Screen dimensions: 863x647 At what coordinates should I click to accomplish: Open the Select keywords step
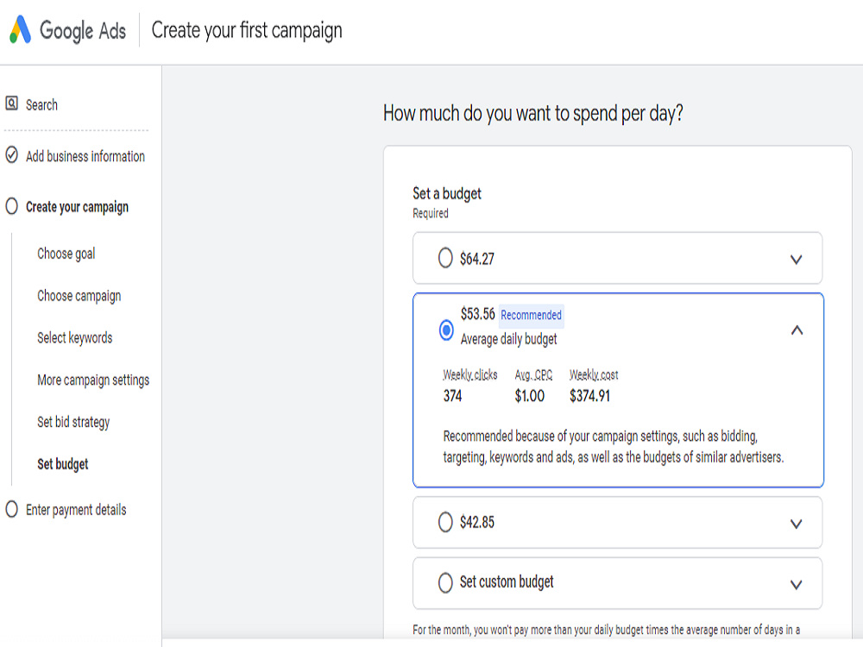pyautogui.click(x=75, y=338)
